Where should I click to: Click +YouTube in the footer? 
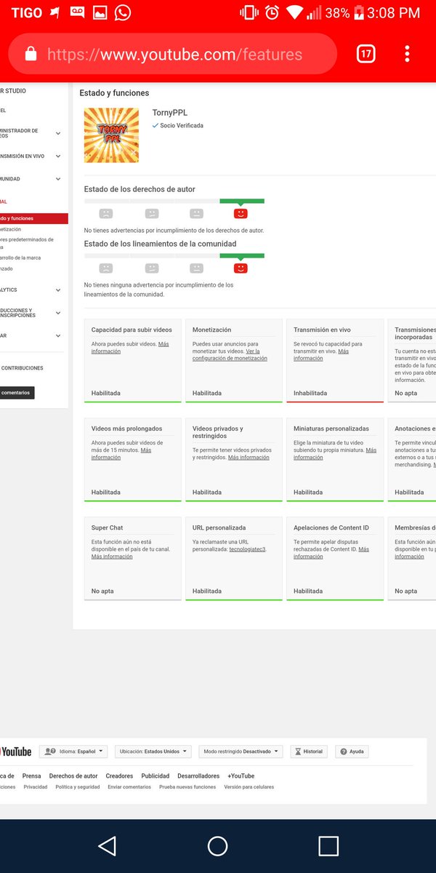click(x=241, y=776)
